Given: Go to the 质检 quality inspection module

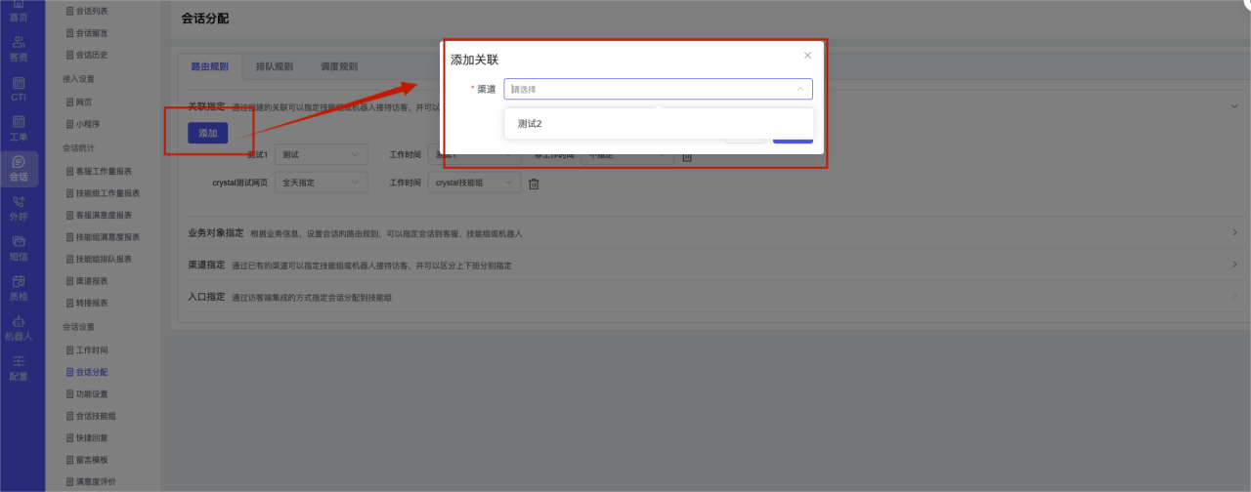Looking at the screenshot, I should click(19, 288).
